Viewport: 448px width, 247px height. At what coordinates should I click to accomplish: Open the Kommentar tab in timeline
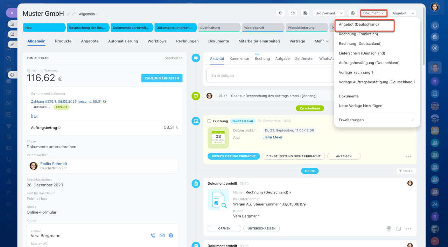[x=239, y=59]
